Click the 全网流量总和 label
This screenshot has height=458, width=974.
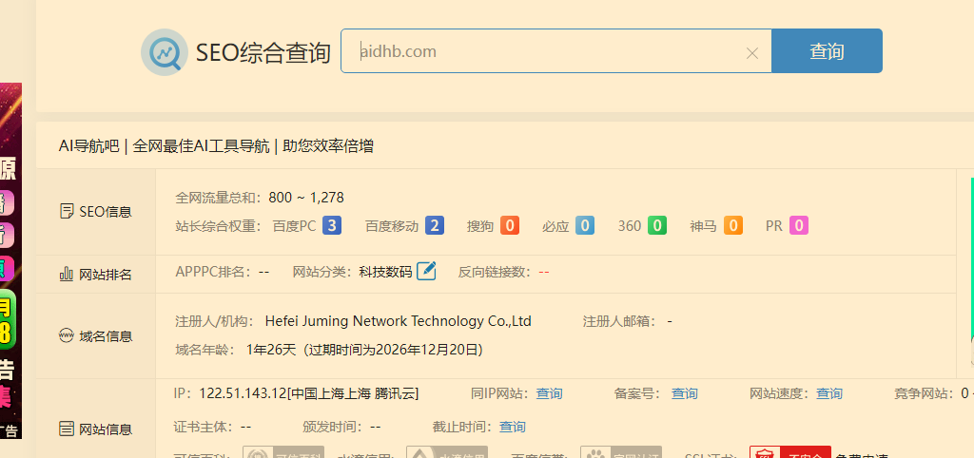(x=220, y=198)
